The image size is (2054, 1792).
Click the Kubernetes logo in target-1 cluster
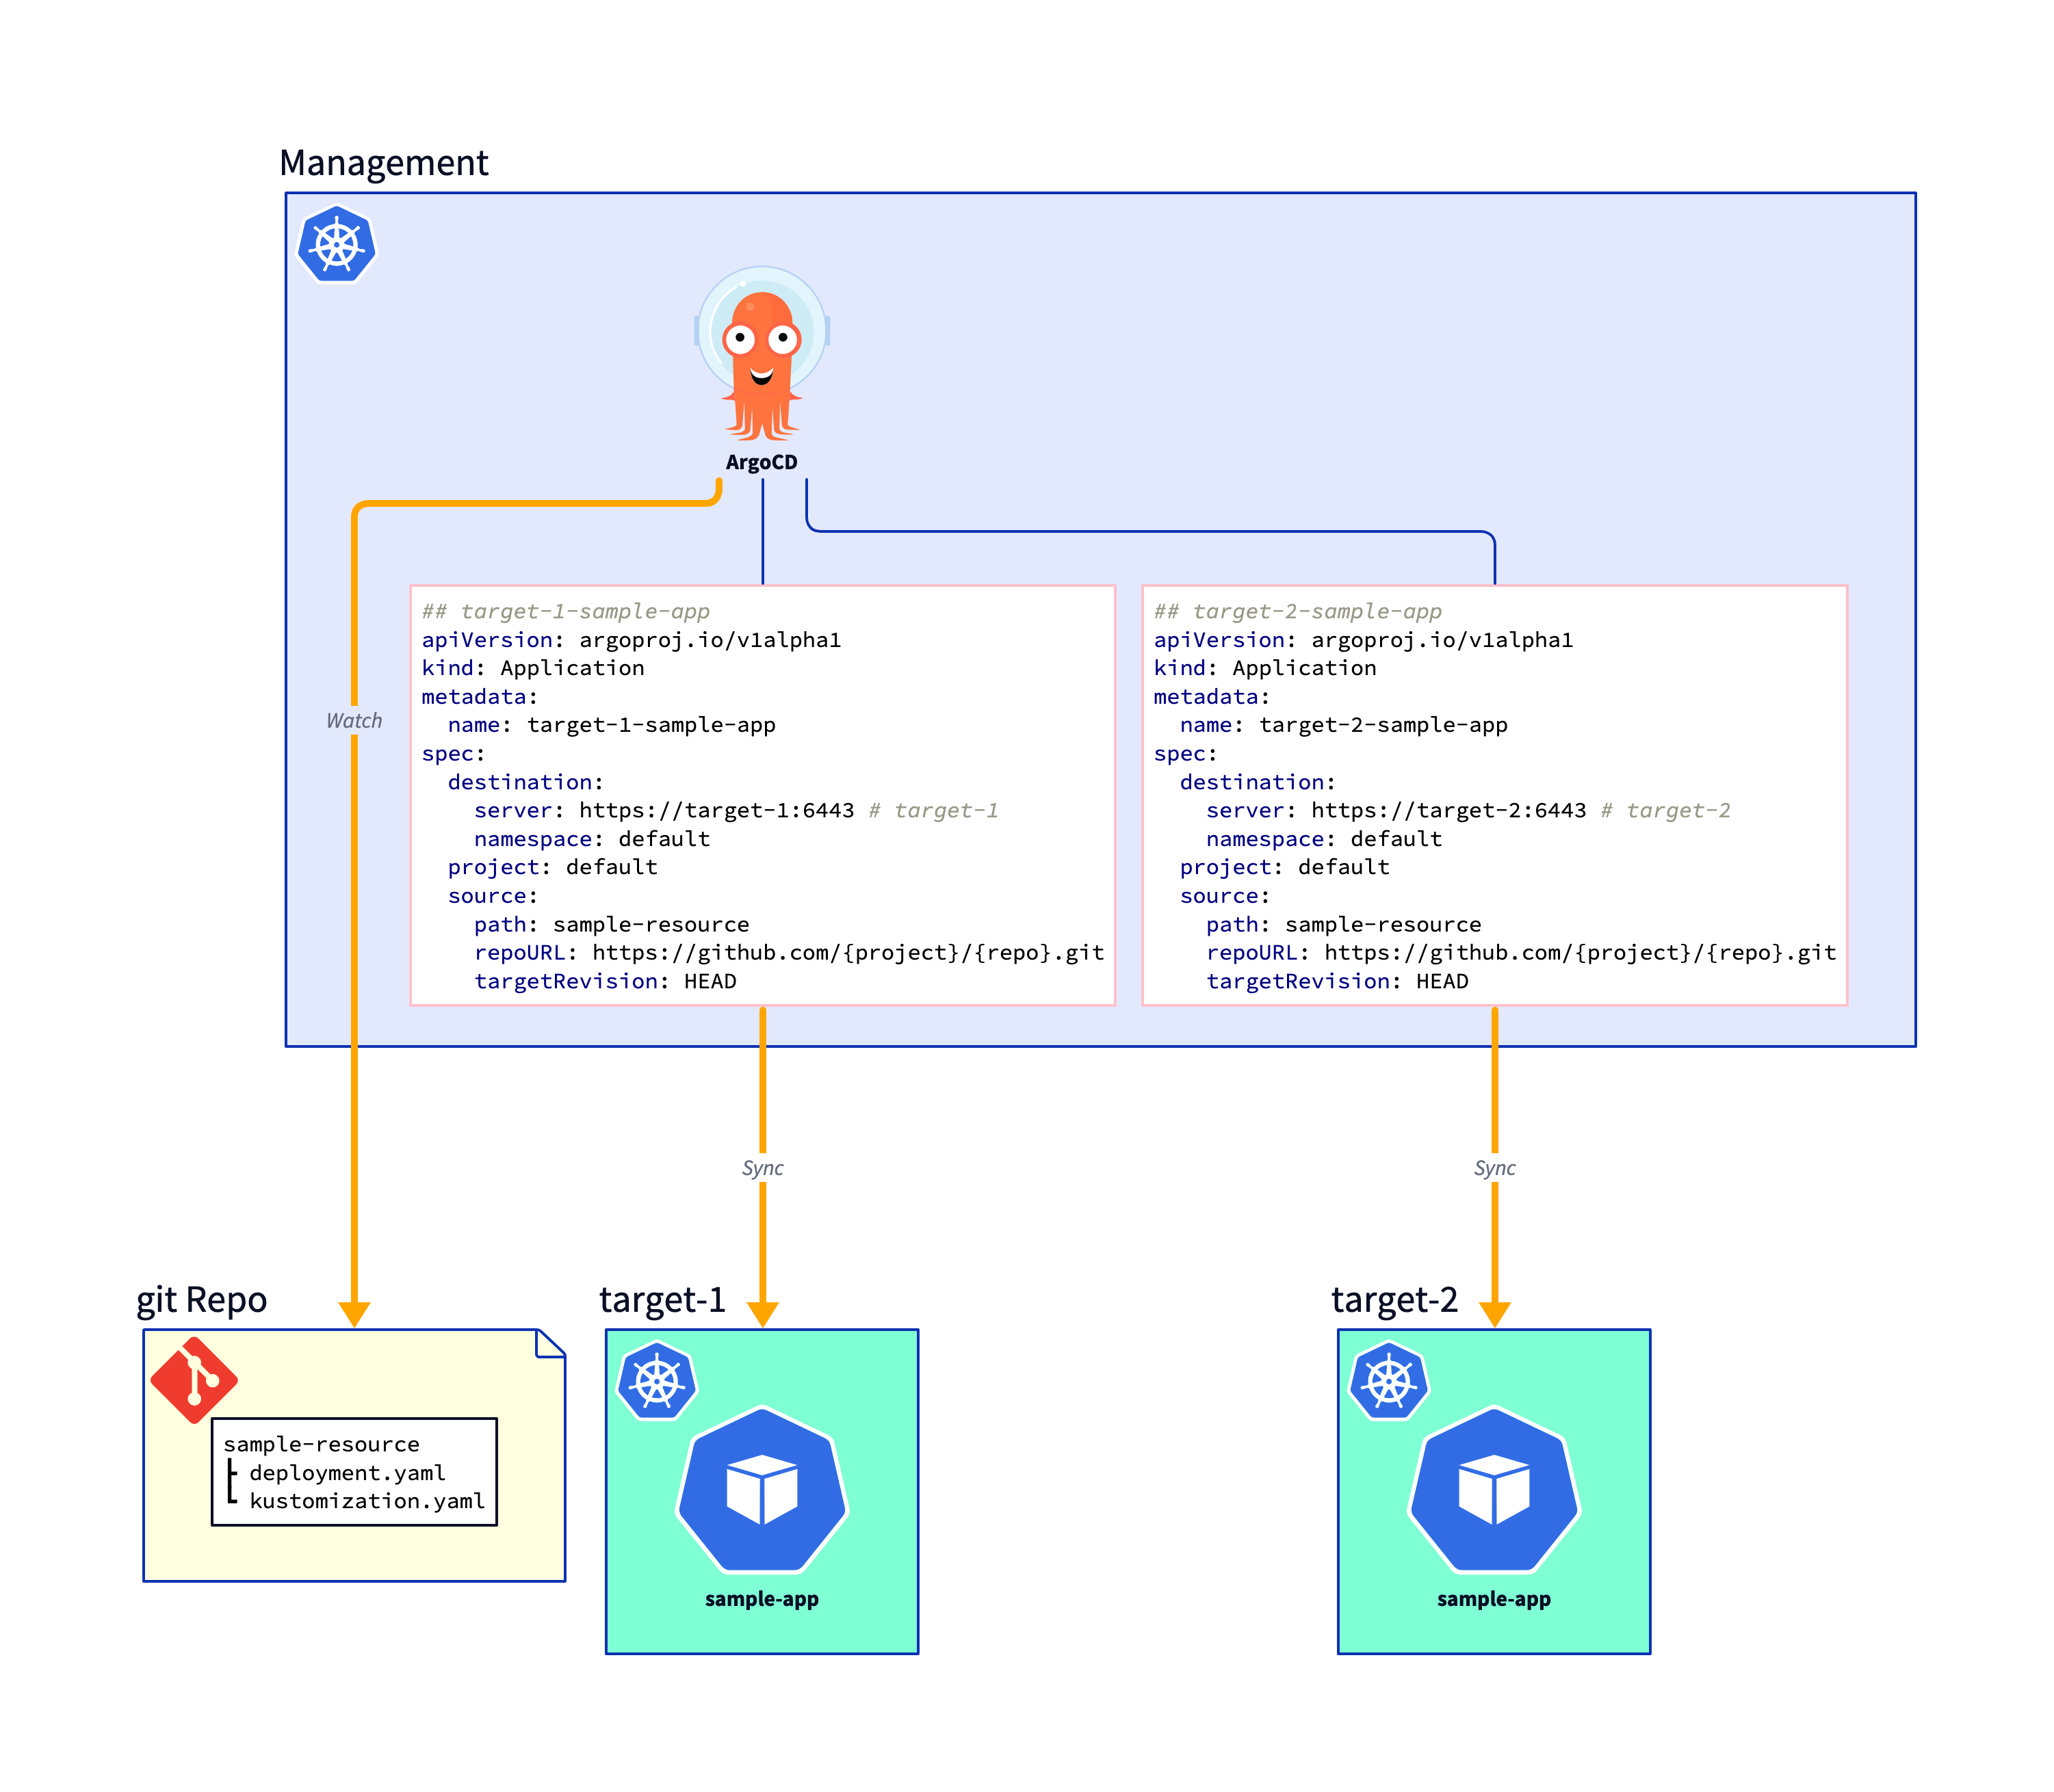coord(656,1382)
